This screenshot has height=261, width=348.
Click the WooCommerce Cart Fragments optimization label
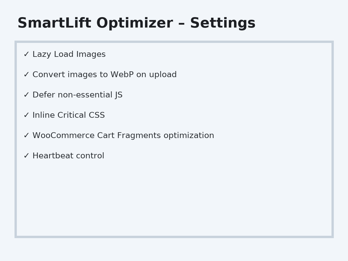pos(123,136)
